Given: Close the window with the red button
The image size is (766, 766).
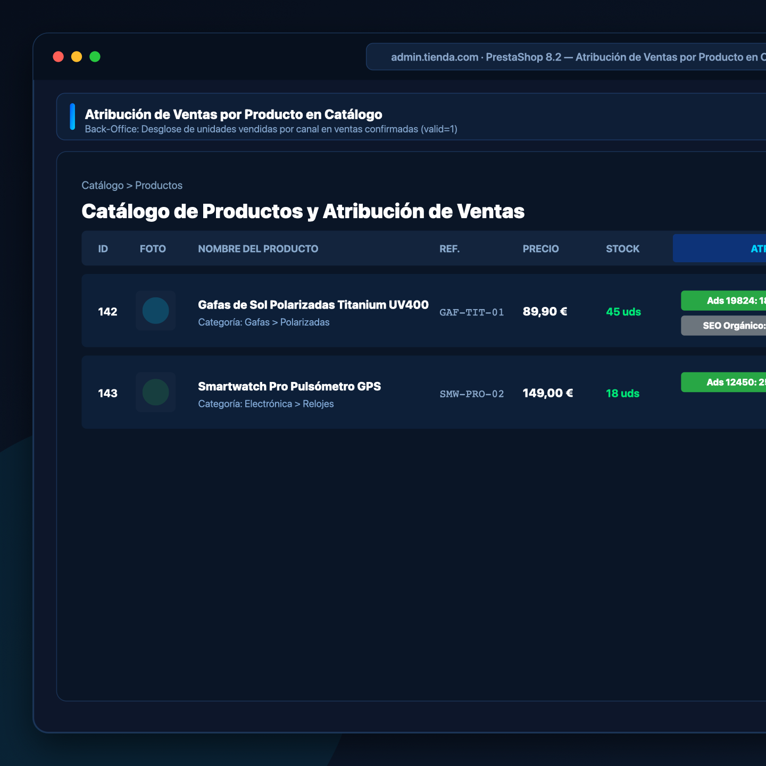Looking at the screenshot, I should 59,57.
